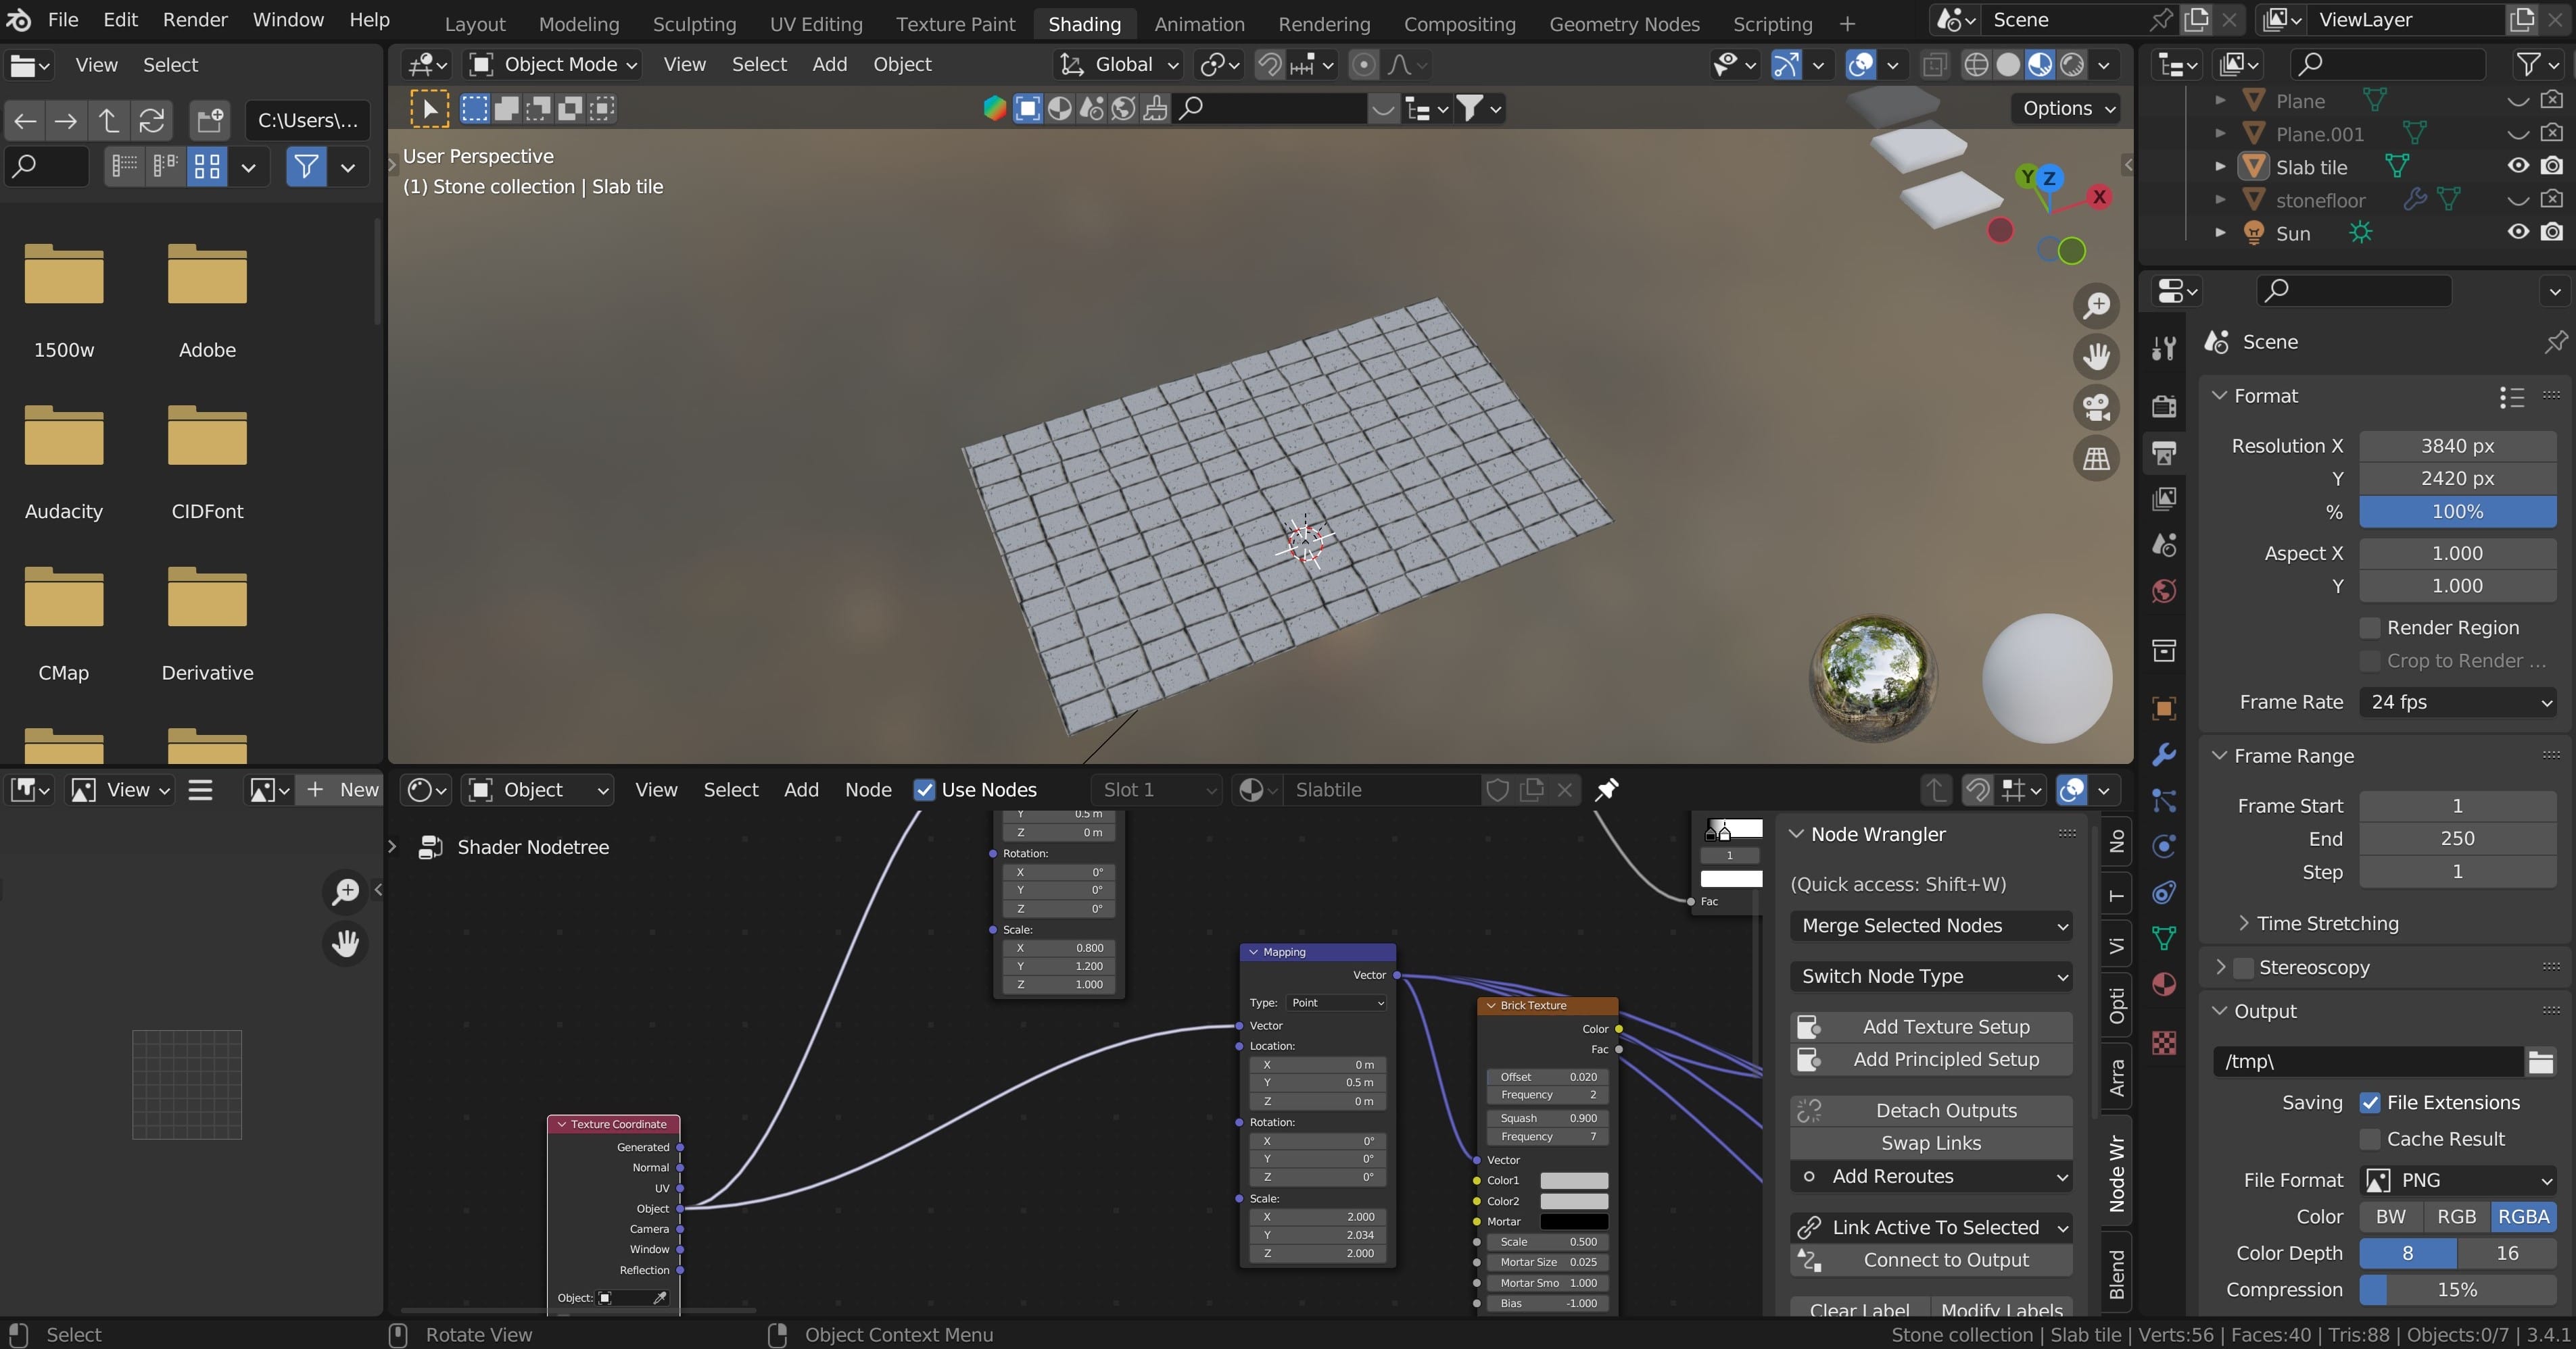Image resolution: width=2576 pixels, height=1349 pixels.
Task: Open the Tool properties tab icon
Action: tap(2164, 348)
